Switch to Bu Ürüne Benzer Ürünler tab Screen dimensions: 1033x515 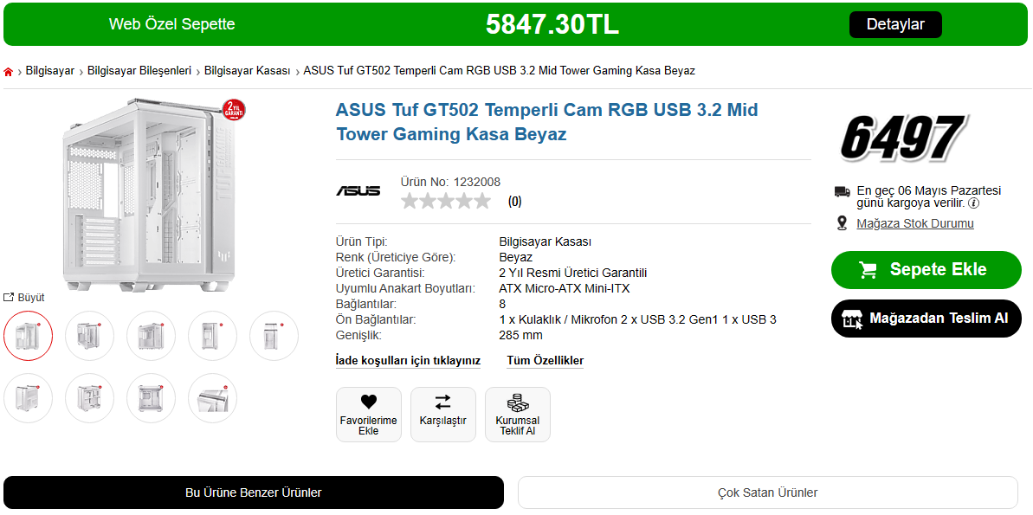(254, 492)
